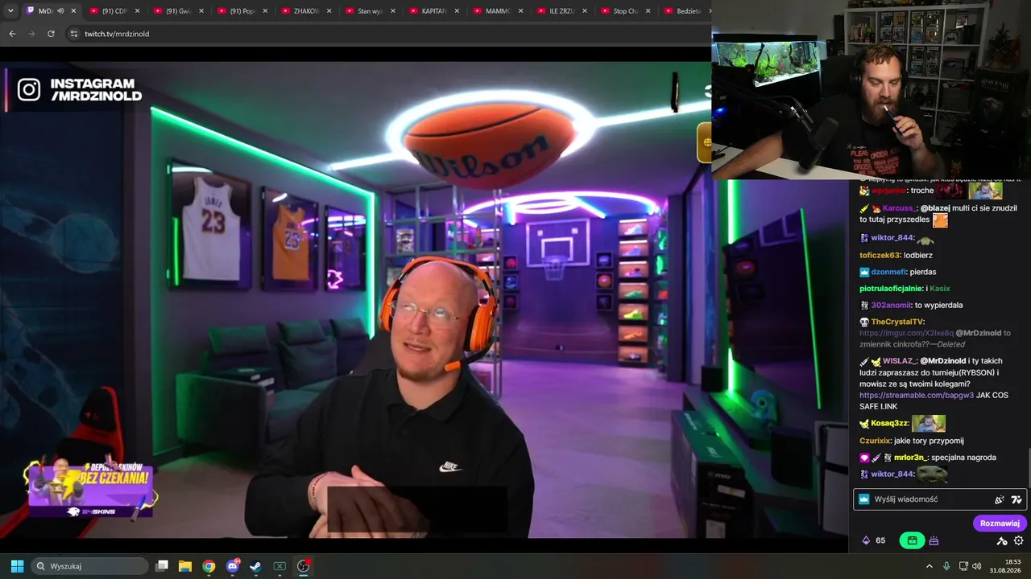Click the deleted imgur.com link in chat
Viewport: 1031px width, 579px height.
(906, 333)
